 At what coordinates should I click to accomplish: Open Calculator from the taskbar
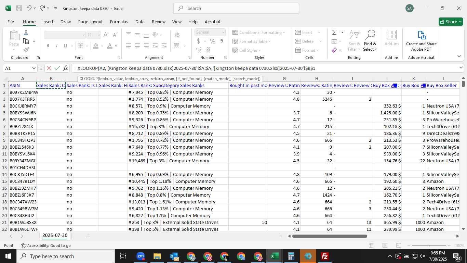[291, 256]
